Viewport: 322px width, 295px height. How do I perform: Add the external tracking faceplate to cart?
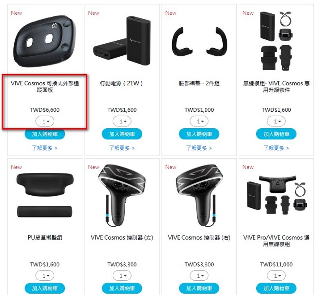(x=45, y=134)
